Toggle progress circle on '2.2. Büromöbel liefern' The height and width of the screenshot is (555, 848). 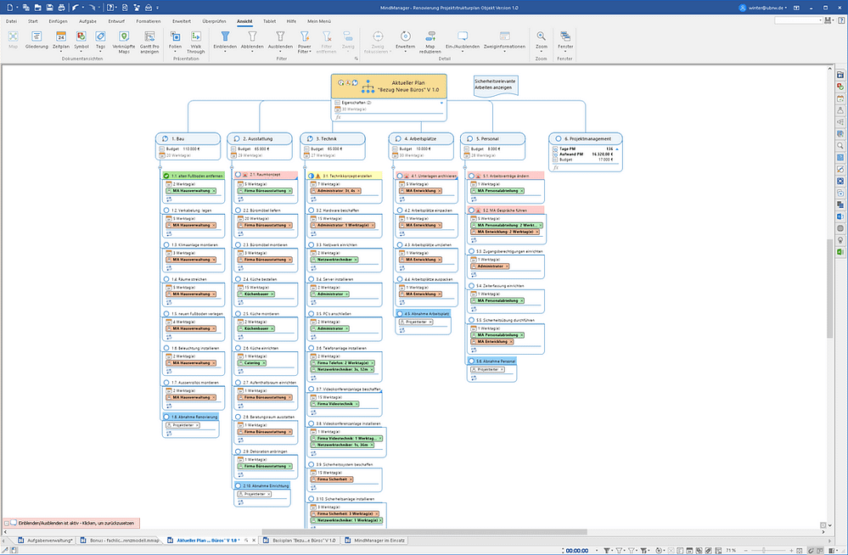(x=239, y=210)
